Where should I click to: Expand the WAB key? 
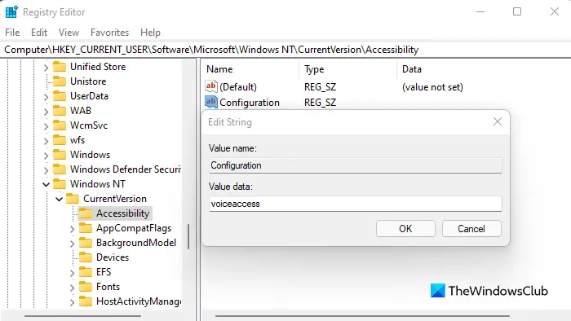[46, 112]
